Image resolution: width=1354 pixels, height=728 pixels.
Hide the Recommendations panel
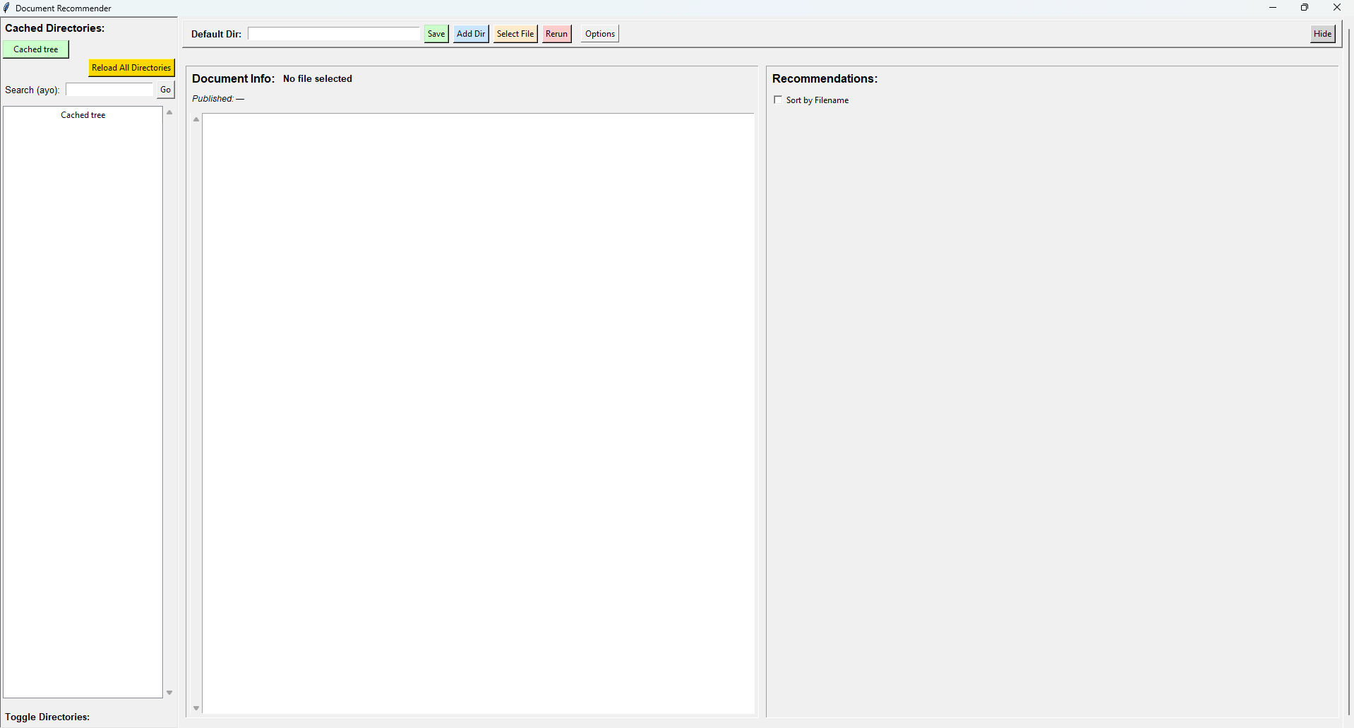pyautogui.click(x=1322, y=33)
